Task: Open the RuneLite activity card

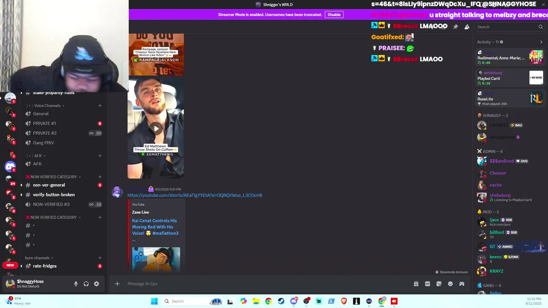Action: coord(510,98)
